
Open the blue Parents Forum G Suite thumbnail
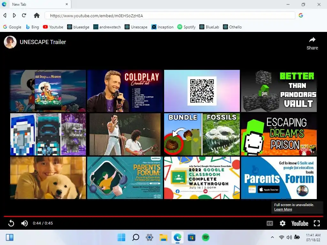coord(279,178)
